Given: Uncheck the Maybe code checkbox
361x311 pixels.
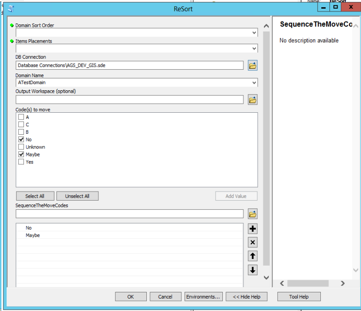Looking at the screenshot, I should coord(21,154).
